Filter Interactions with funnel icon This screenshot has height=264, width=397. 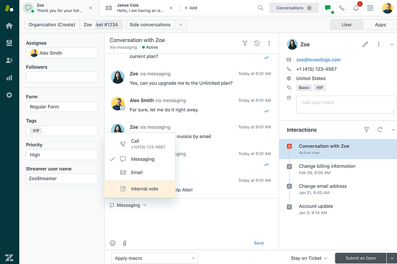366,130
